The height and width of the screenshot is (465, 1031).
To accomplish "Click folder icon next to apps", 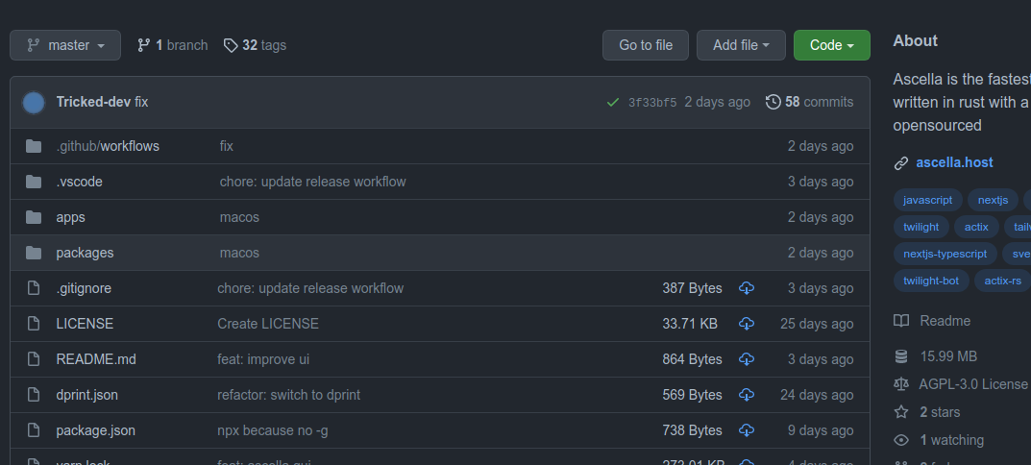I will click(x=34, y=217).
